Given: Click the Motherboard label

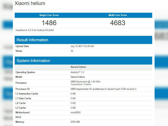Looking at the screenshot, I should [x=22, y=113].
